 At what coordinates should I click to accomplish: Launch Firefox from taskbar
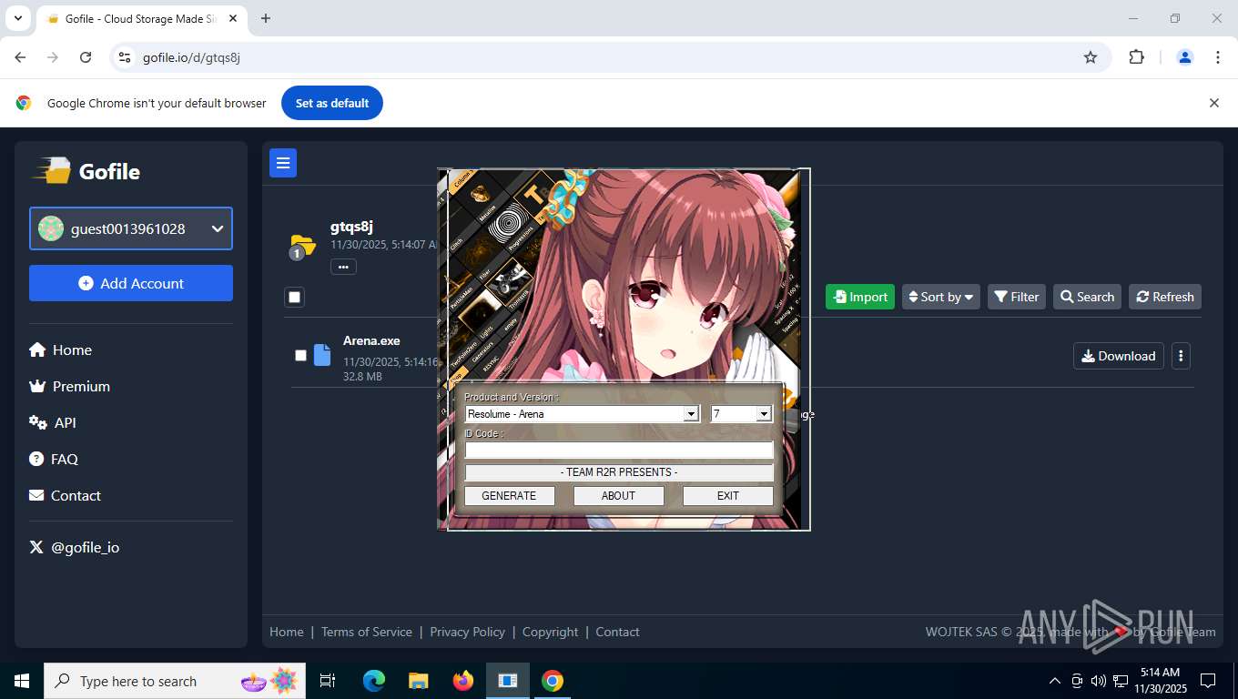point(463,681)
